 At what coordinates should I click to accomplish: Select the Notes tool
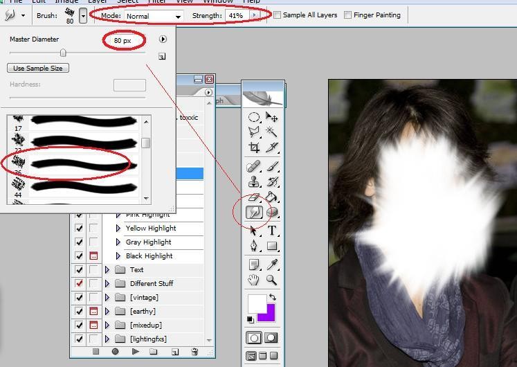pyautogui.click(x=253, y=265)
